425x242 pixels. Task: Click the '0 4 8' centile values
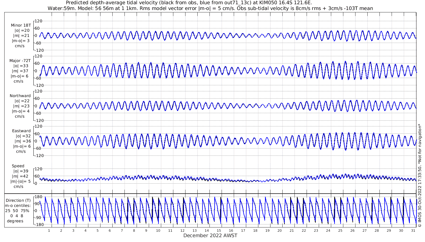(x=17, y=216)
